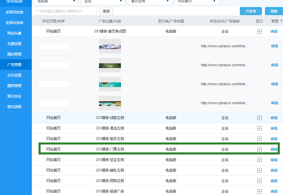Open the 主站 site dropdown
Image resolution: width=283 pixels, height=195 pixels.
(103, 2)
